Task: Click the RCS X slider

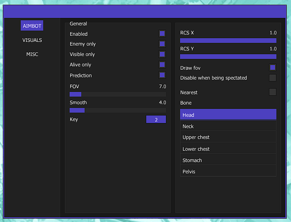Action: click(228, 41)
